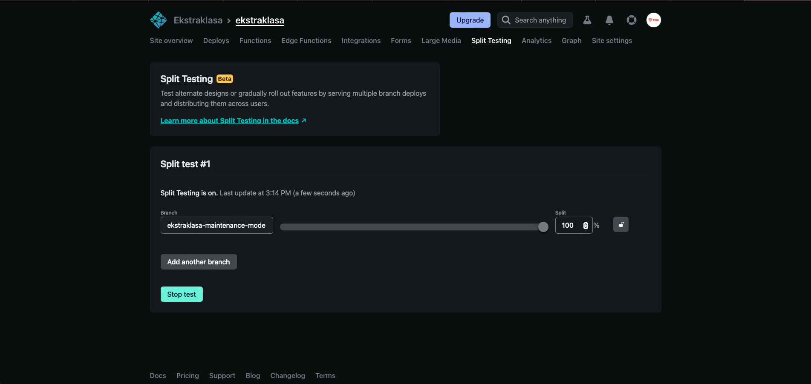Open notifications bell icon

(x=609, y=20)
